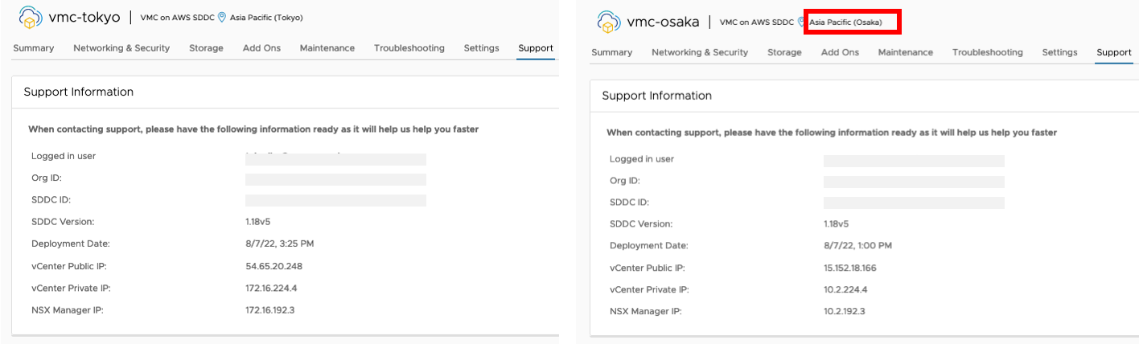Select the Add Ons tab in vmc-tokyo
This screenshot has height=344, width=1139.
261,48
